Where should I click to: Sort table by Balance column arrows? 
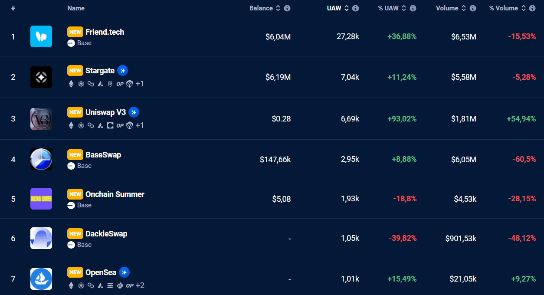[278, 8]
